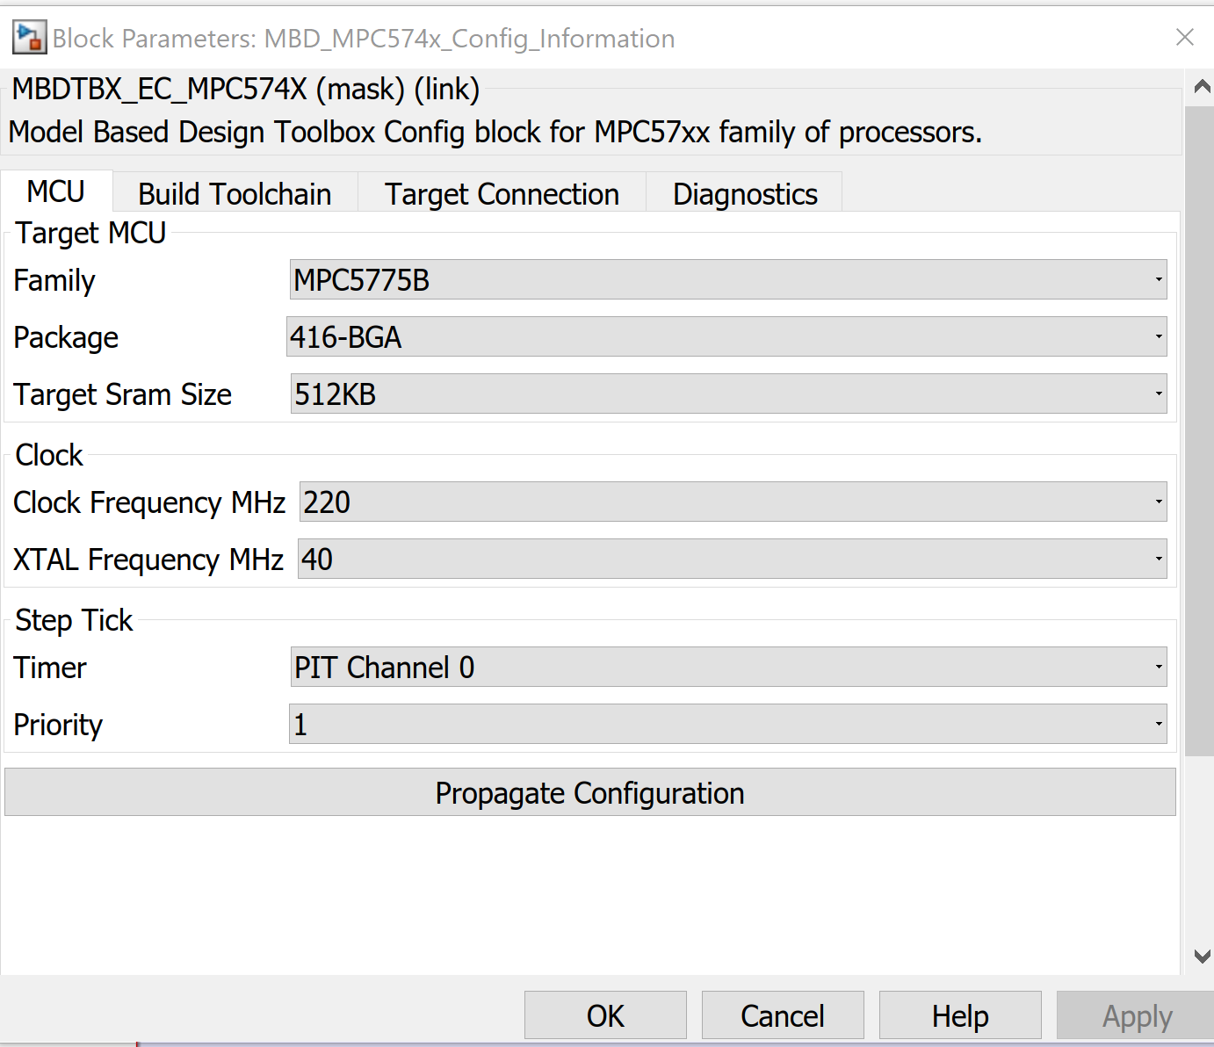Open Help for the config block
Image resolution: width=1214 pixels, height=1047 pixels.
[959, 1015]
